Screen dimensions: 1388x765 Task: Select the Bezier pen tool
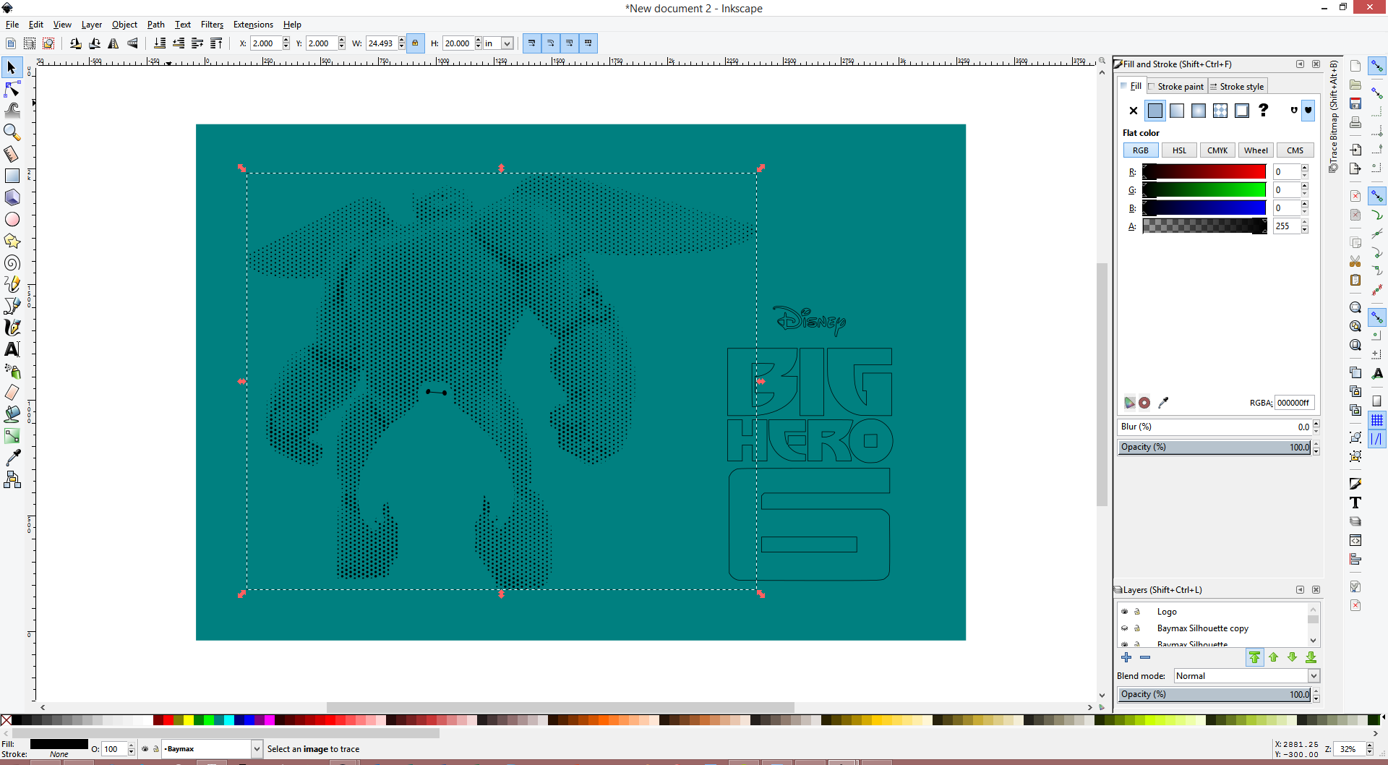click(12, 306)
